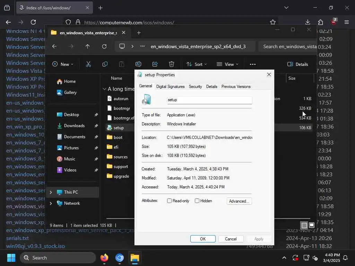Close the en_windows_vista_enterprise Explorer tab

(x=124, y=33)
